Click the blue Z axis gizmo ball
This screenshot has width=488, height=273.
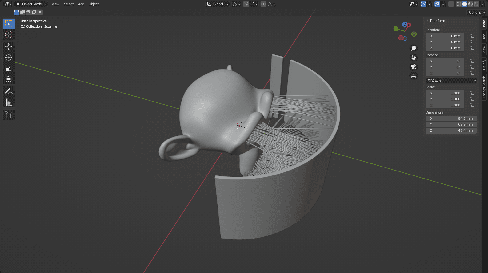(x=405, y=24)
